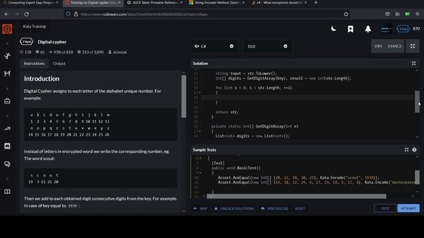Click the Sample Tests vertical scrollbar
The height and width of the screenshot is (238, 424).
tap(417, 177)
